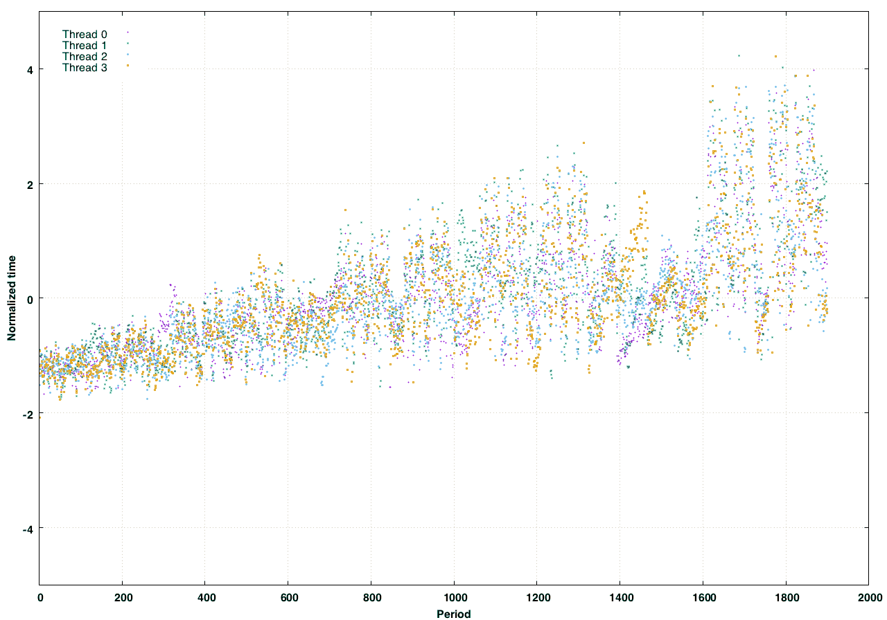Click the Thread 1 legend marker
887x620 pixels.
128,43
